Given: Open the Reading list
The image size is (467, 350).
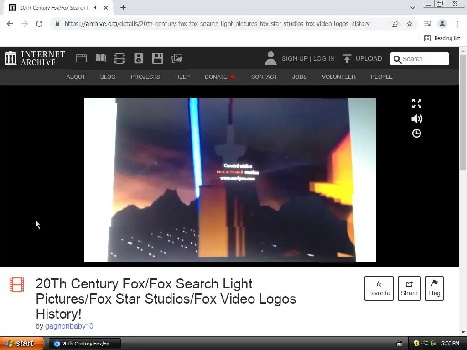Looking at the screenshot, I should [x=442, y=38].
